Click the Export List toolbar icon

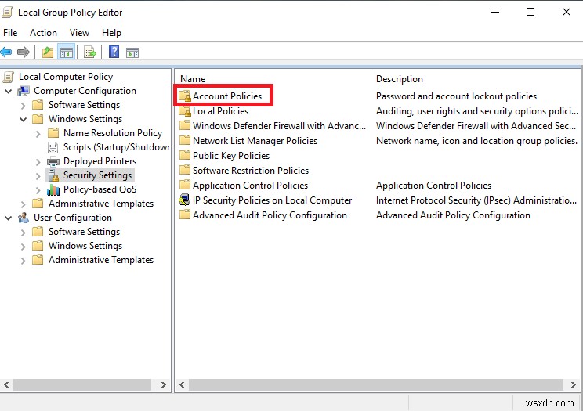[x=89, y=52]
